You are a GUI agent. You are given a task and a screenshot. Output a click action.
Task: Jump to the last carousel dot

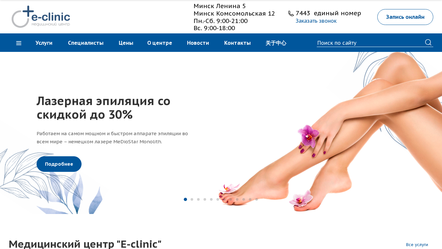[257, 199]
